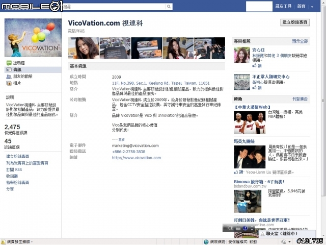Click the IME help question-mark icon

(x=246, y=228)
